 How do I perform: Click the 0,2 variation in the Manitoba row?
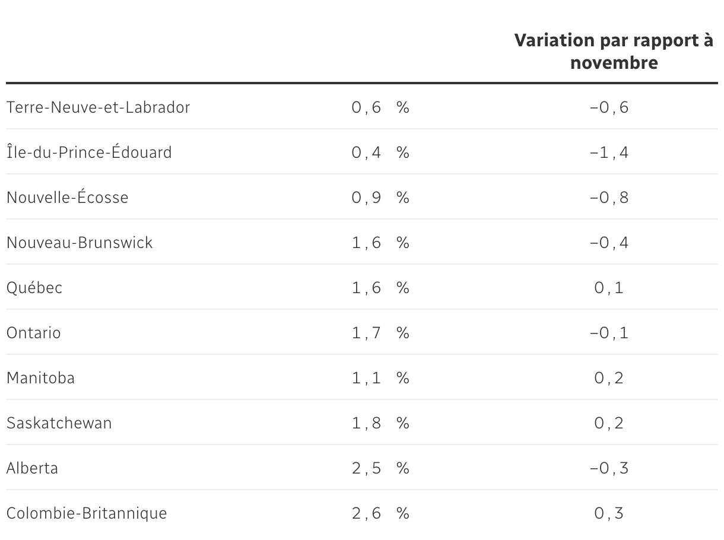pyautogui.click(x=609, y=378)
